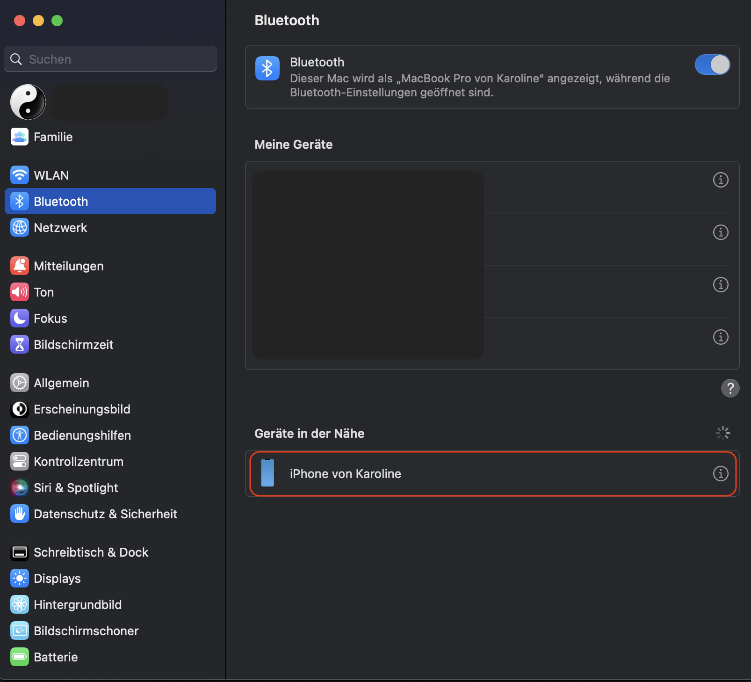751x682 pixels.
Task: Click the info icon for iPhone von Karoline
Action: click(x=720, y=473)
